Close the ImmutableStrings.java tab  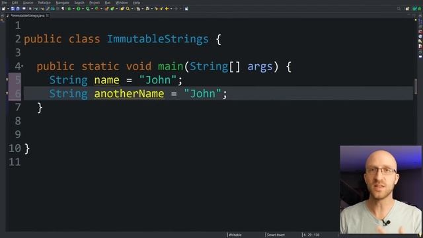click(48, 16)
